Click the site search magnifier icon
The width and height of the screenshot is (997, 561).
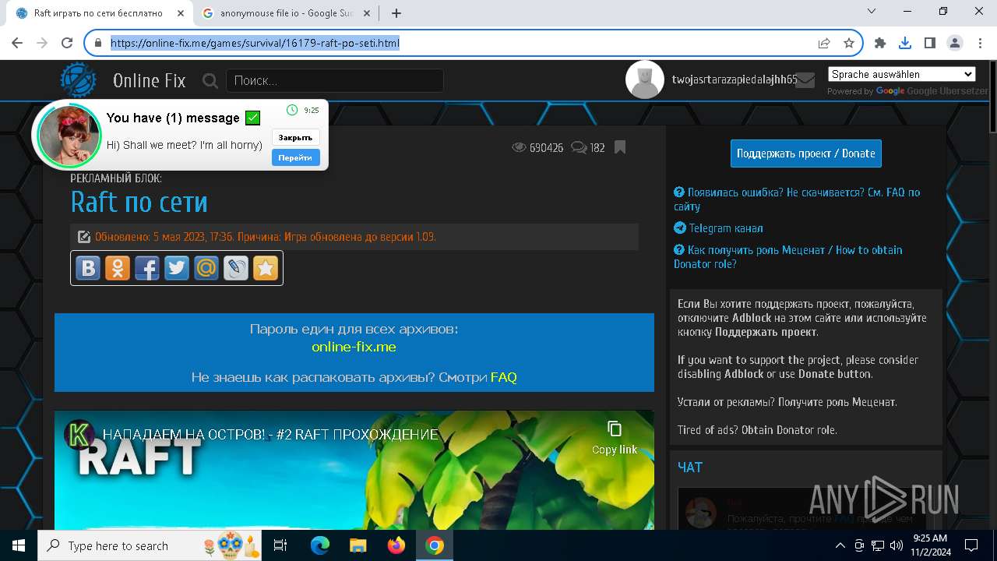(210, 80)
